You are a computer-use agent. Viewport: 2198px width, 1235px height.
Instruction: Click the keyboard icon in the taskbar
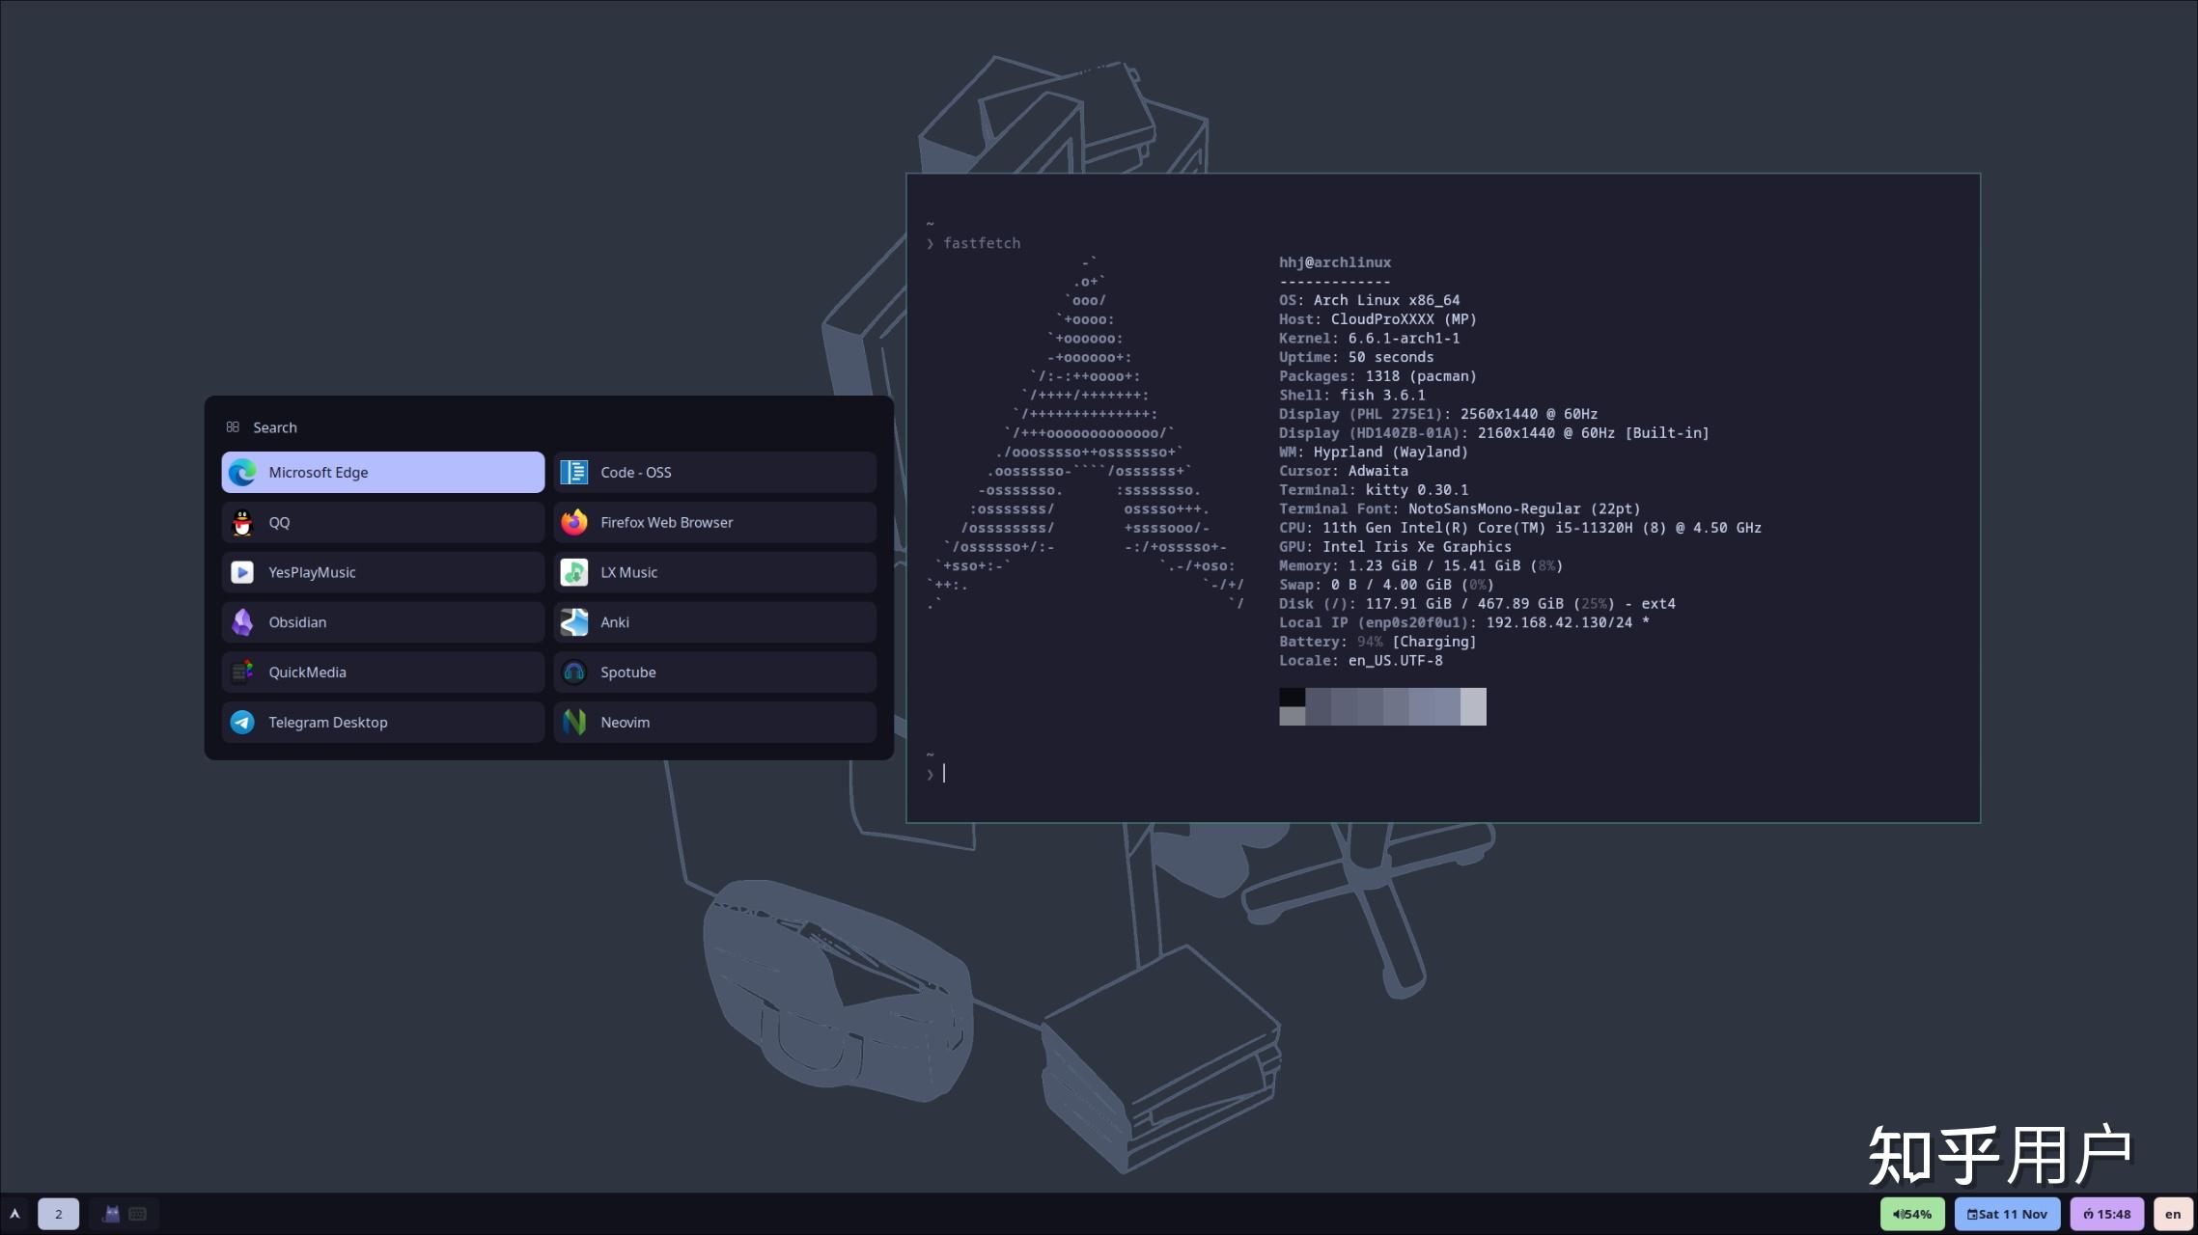pos(137,1214)
